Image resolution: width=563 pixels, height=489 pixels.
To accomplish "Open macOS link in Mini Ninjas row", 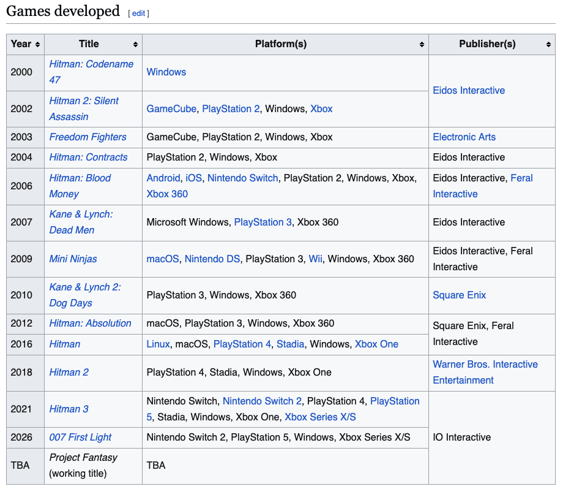I will click(163, 259).
